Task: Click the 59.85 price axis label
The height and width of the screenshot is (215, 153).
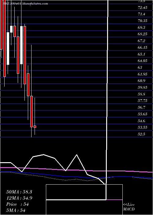Action: click(143, 88)
